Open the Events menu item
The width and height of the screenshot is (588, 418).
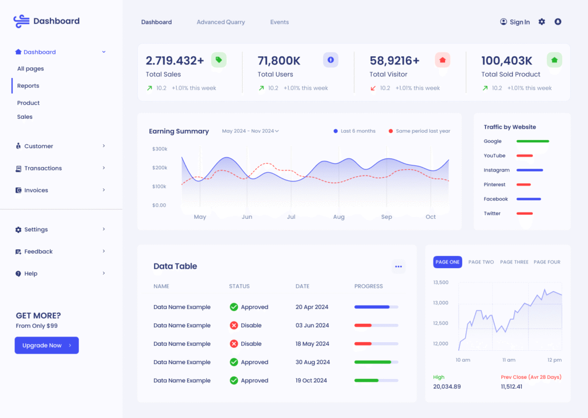point(279,22)
